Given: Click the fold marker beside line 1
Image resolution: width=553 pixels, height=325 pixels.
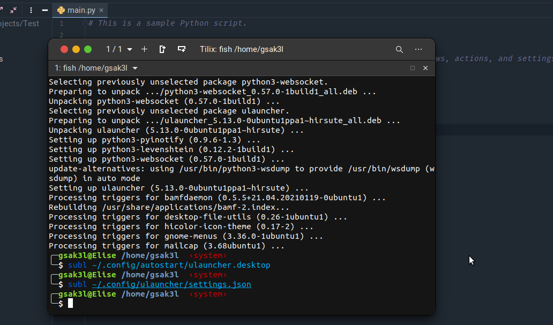Looking at the screenshot, I should [85, 24].
